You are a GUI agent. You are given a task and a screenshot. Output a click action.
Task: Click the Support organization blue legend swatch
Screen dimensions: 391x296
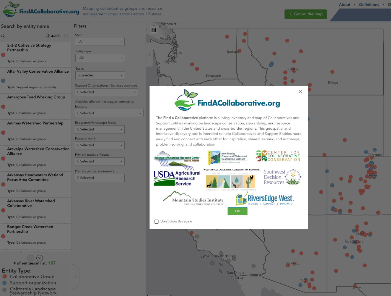[4, 283]
